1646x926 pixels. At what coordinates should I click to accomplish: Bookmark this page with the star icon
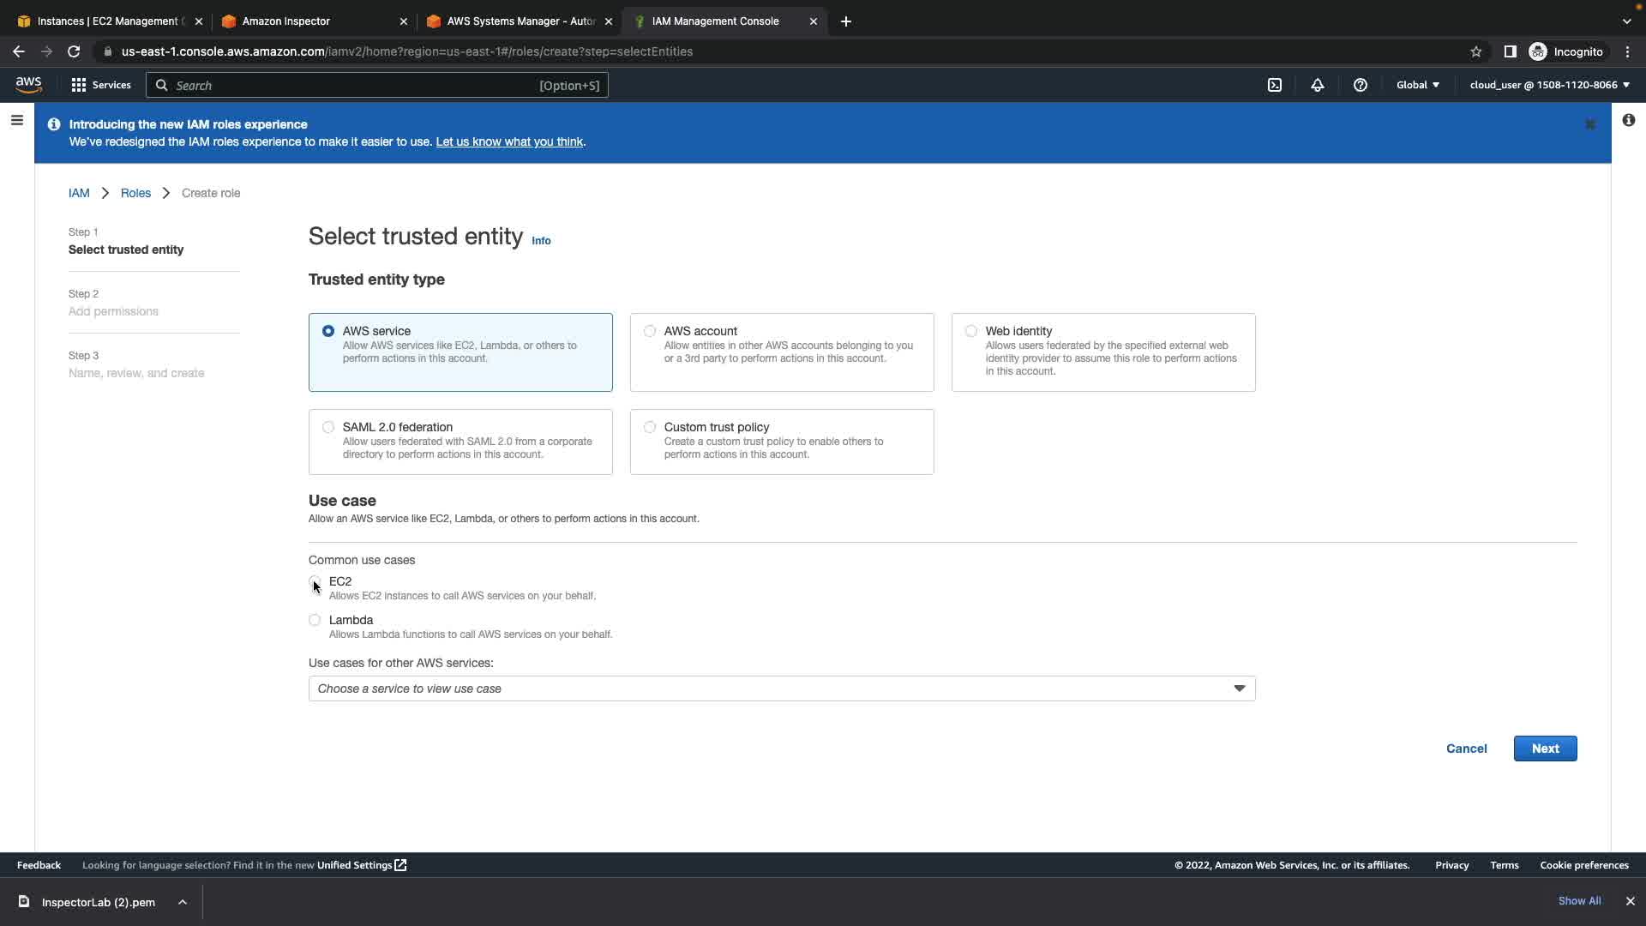click(x=1475, y=51)
